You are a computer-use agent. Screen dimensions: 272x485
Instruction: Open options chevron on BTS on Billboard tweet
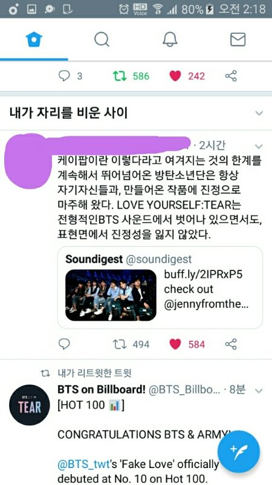(x=259, y=391)
